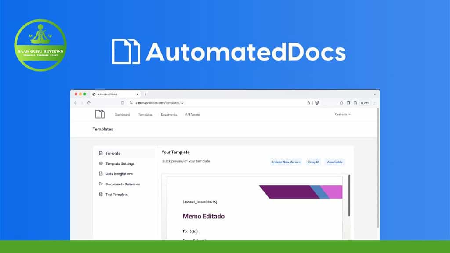Open a new browser tab with plus
The image size is (450, 253).
point(145,94)
